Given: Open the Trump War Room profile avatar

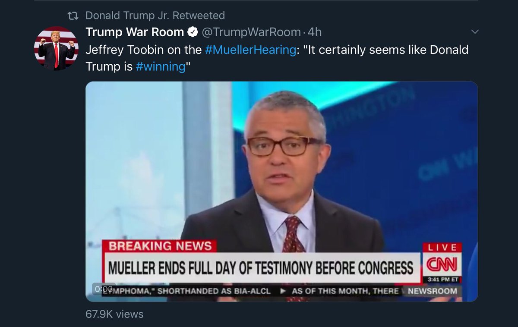Looking at the screenshot, I should tap(56, 48).
